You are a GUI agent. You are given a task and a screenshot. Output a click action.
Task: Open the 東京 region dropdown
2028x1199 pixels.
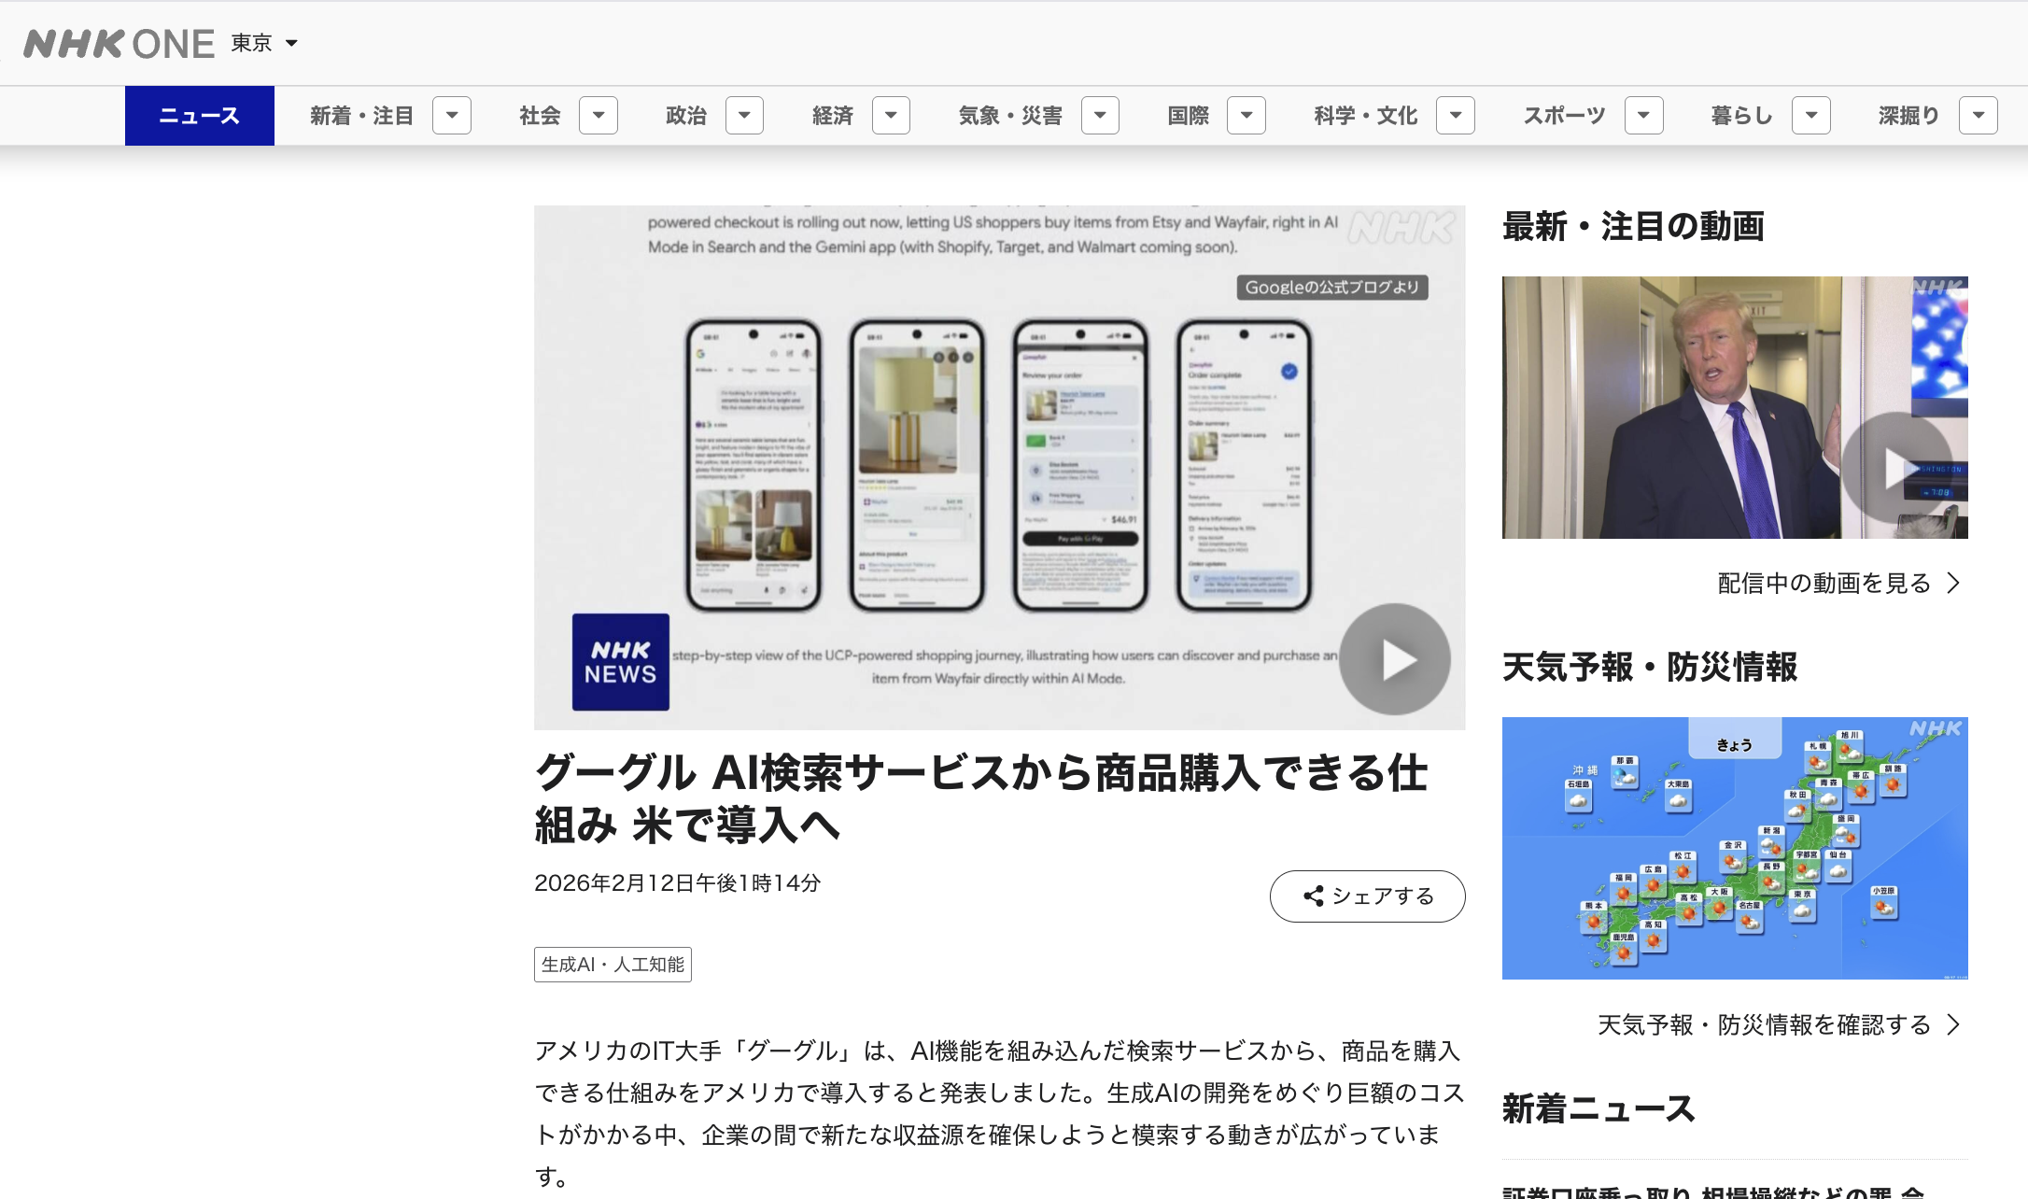[x=264, y=43]
